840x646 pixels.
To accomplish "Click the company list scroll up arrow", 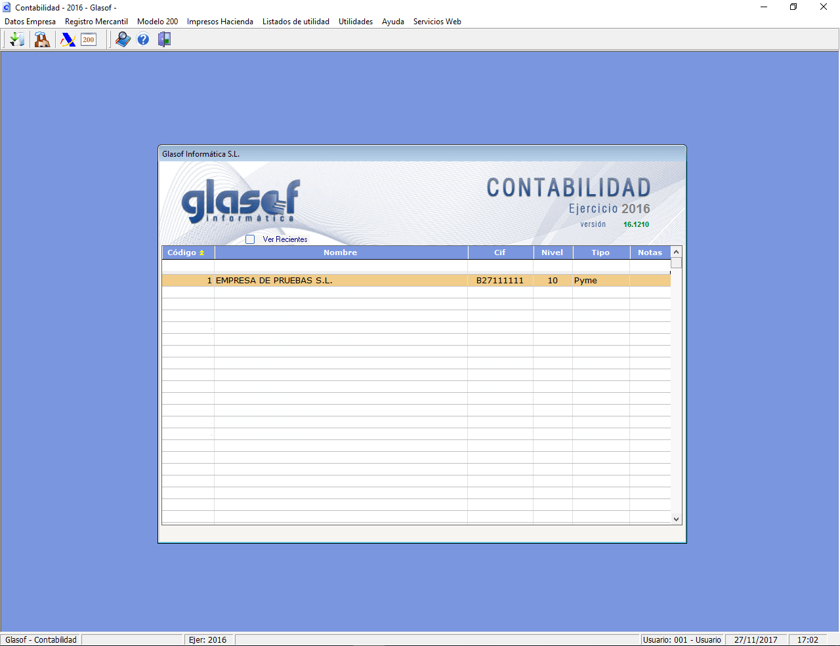I will tap(676, 252).
